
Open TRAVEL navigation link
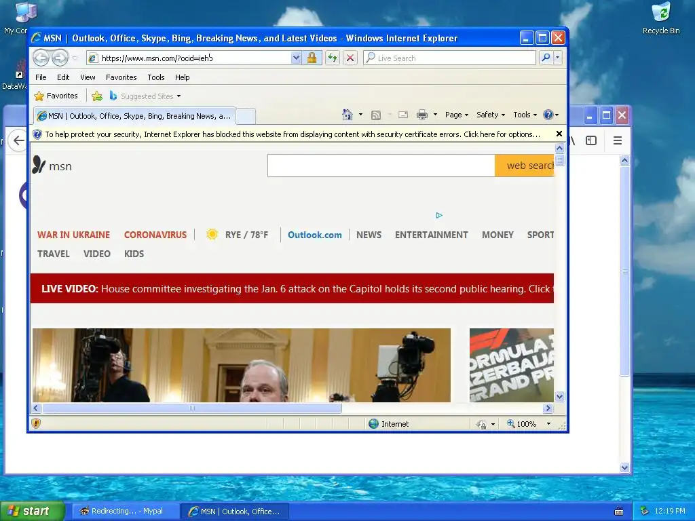[x=53, y=254]
